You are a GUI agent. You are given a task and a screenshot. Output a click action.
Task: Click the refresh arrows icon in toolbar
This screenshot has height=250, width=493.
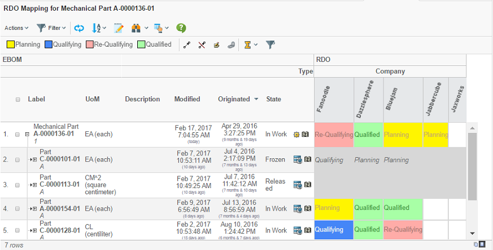(x=79, y=28)
